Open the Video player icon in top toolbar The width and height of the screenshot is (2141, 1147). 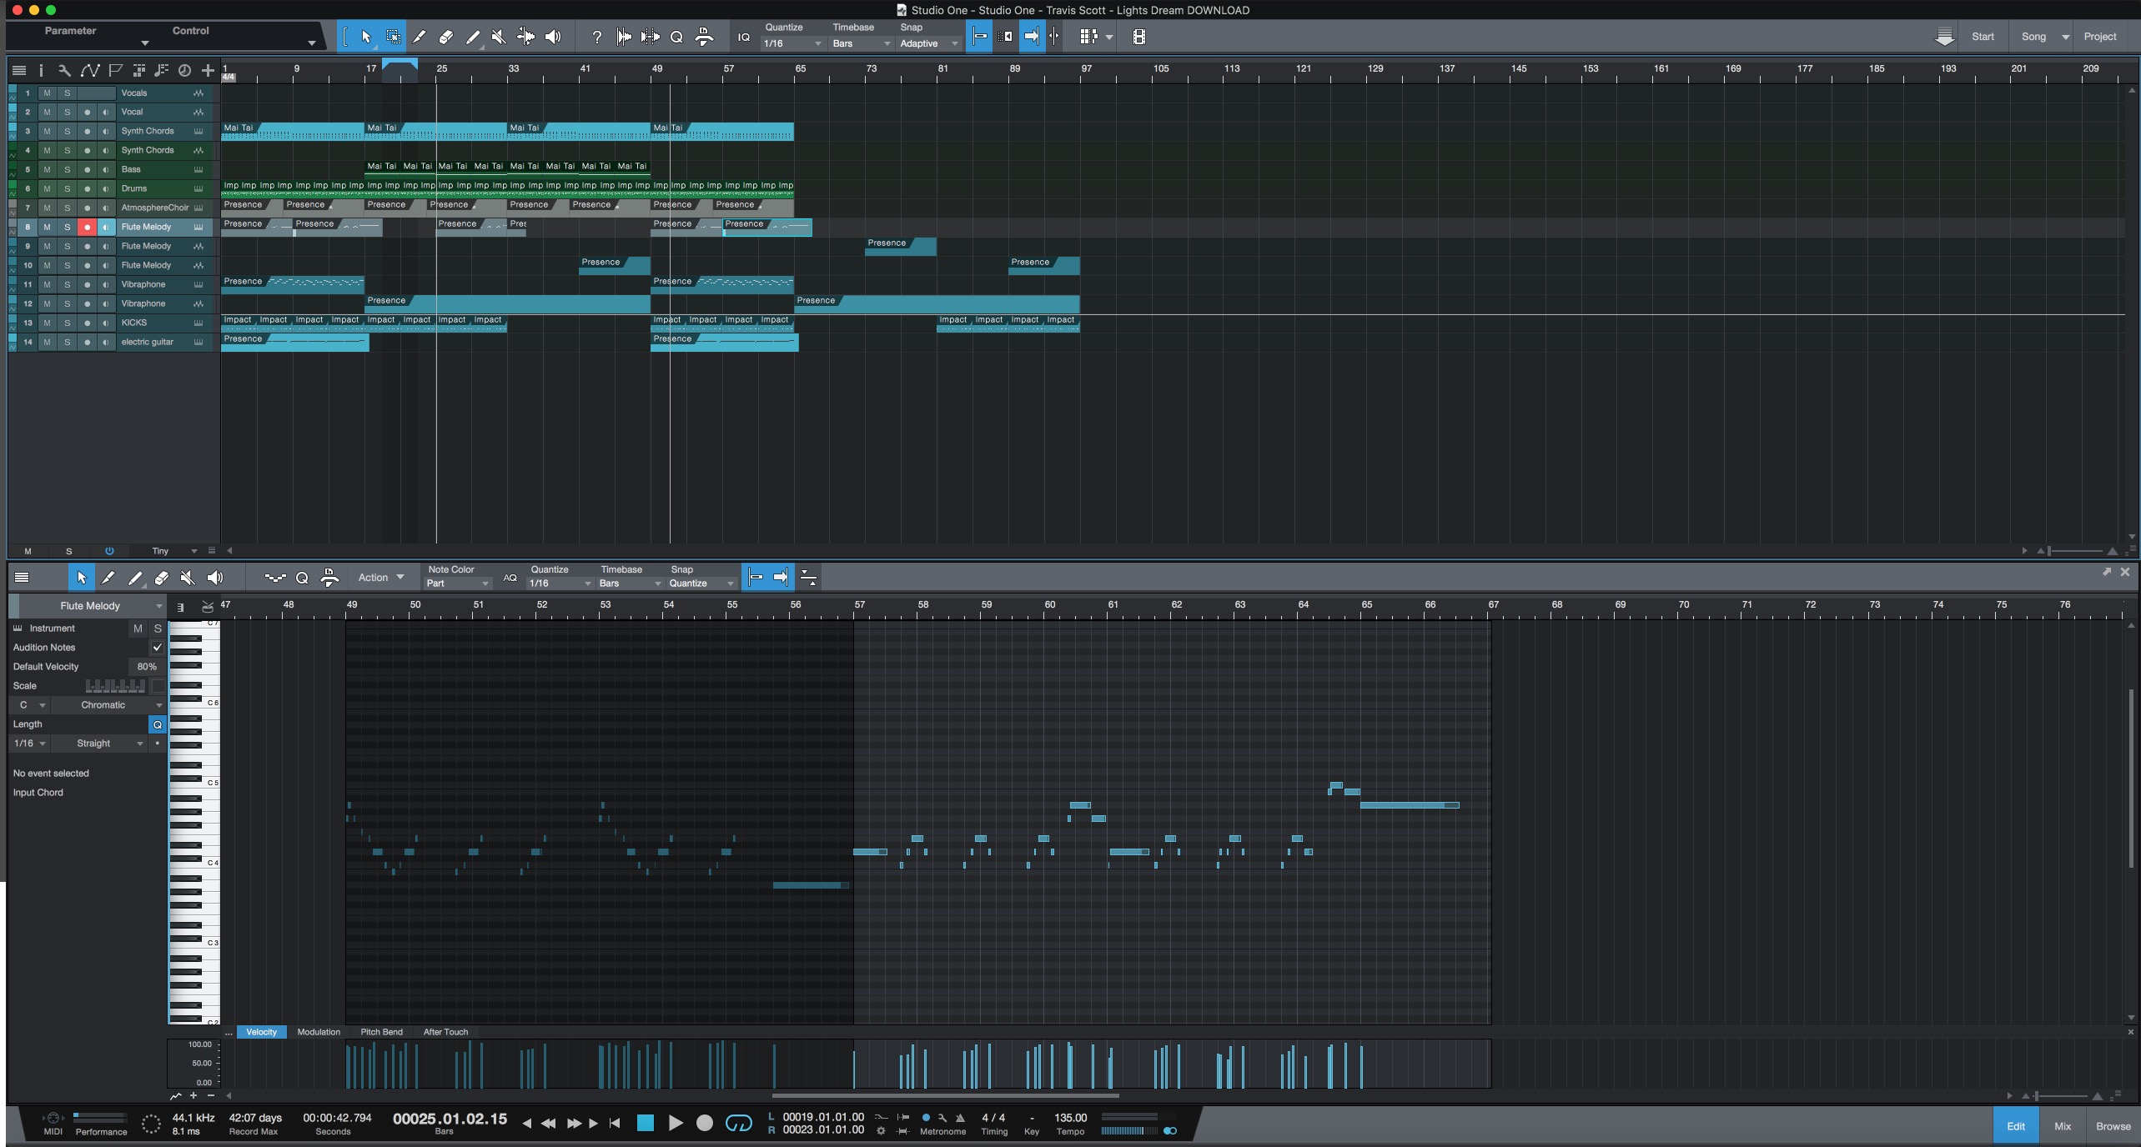pos(1139,37)
